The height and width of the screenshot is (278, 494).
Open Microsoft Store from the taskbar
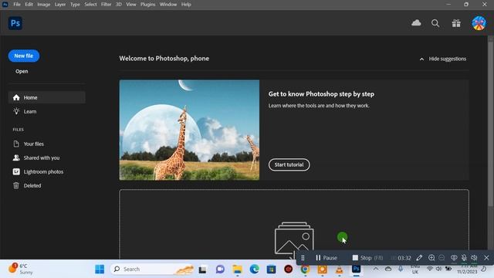click(x=271, y=270)
